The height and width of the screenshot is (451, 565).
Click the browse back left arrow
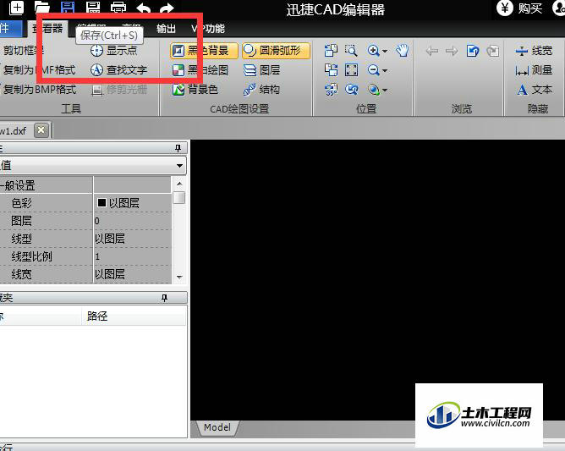tap(431, 51)
